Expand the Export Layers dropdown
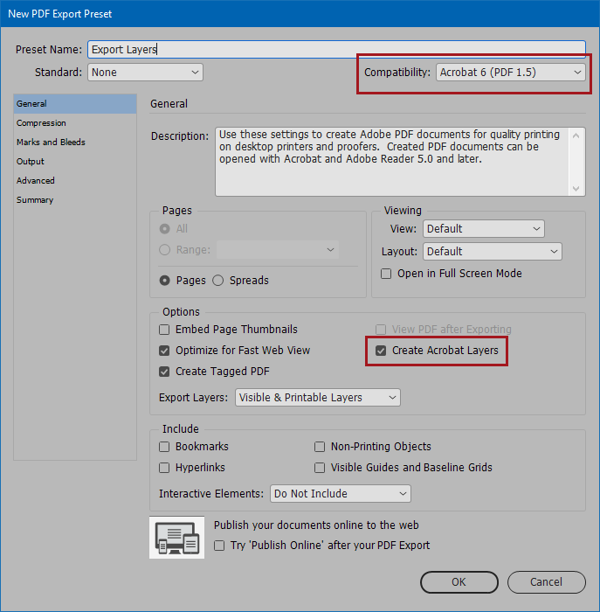The image size is (600, 612). point(318,398)
